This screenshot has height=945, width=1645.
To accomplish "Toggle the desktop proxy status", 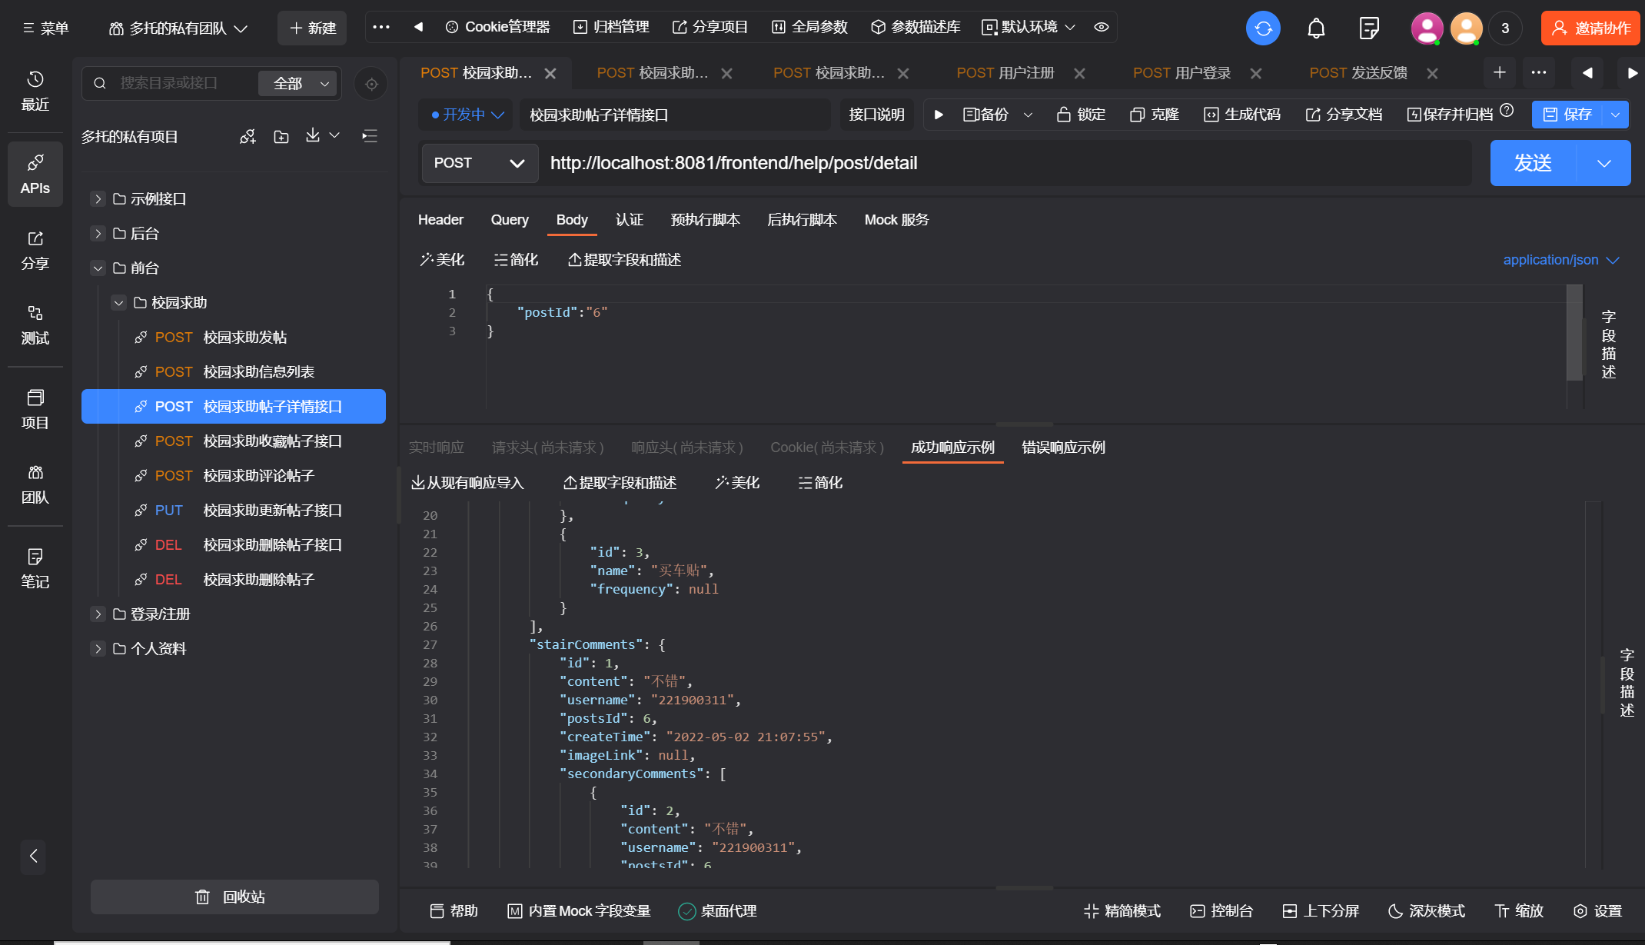I will pos(717,910).
